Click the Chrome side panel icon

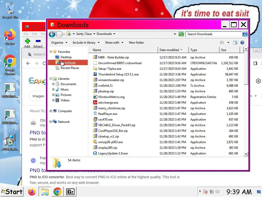pyautogui.click(x=255, y=63)
